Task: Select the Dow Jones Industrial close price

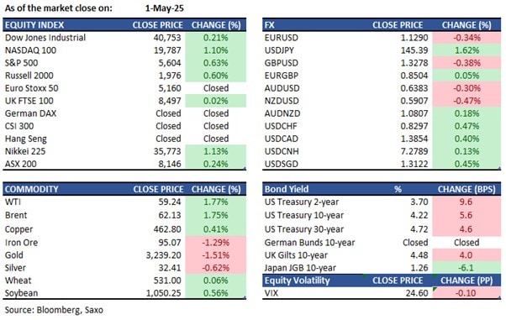Action: pos(167,38)
